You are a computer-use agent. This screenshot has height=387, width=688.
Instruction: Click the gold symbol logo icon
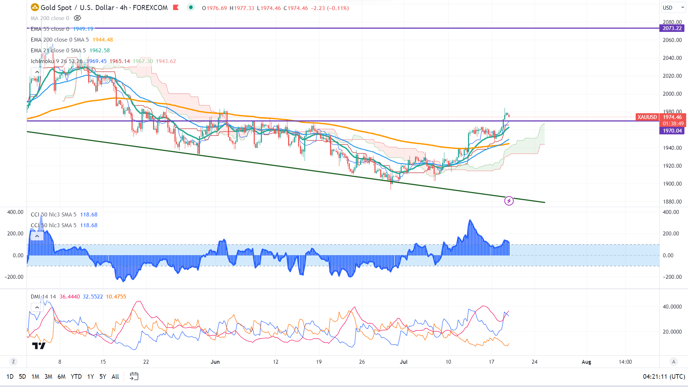[x=35, y=8]
